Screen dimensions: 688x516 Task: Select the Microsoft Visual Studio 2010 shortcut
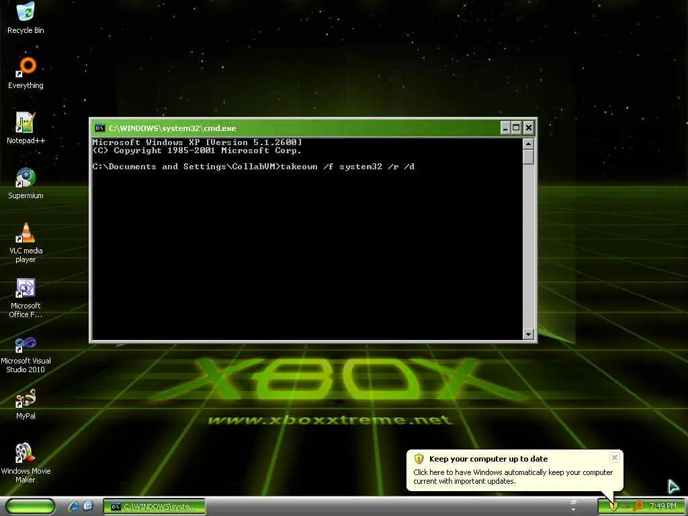26,353
